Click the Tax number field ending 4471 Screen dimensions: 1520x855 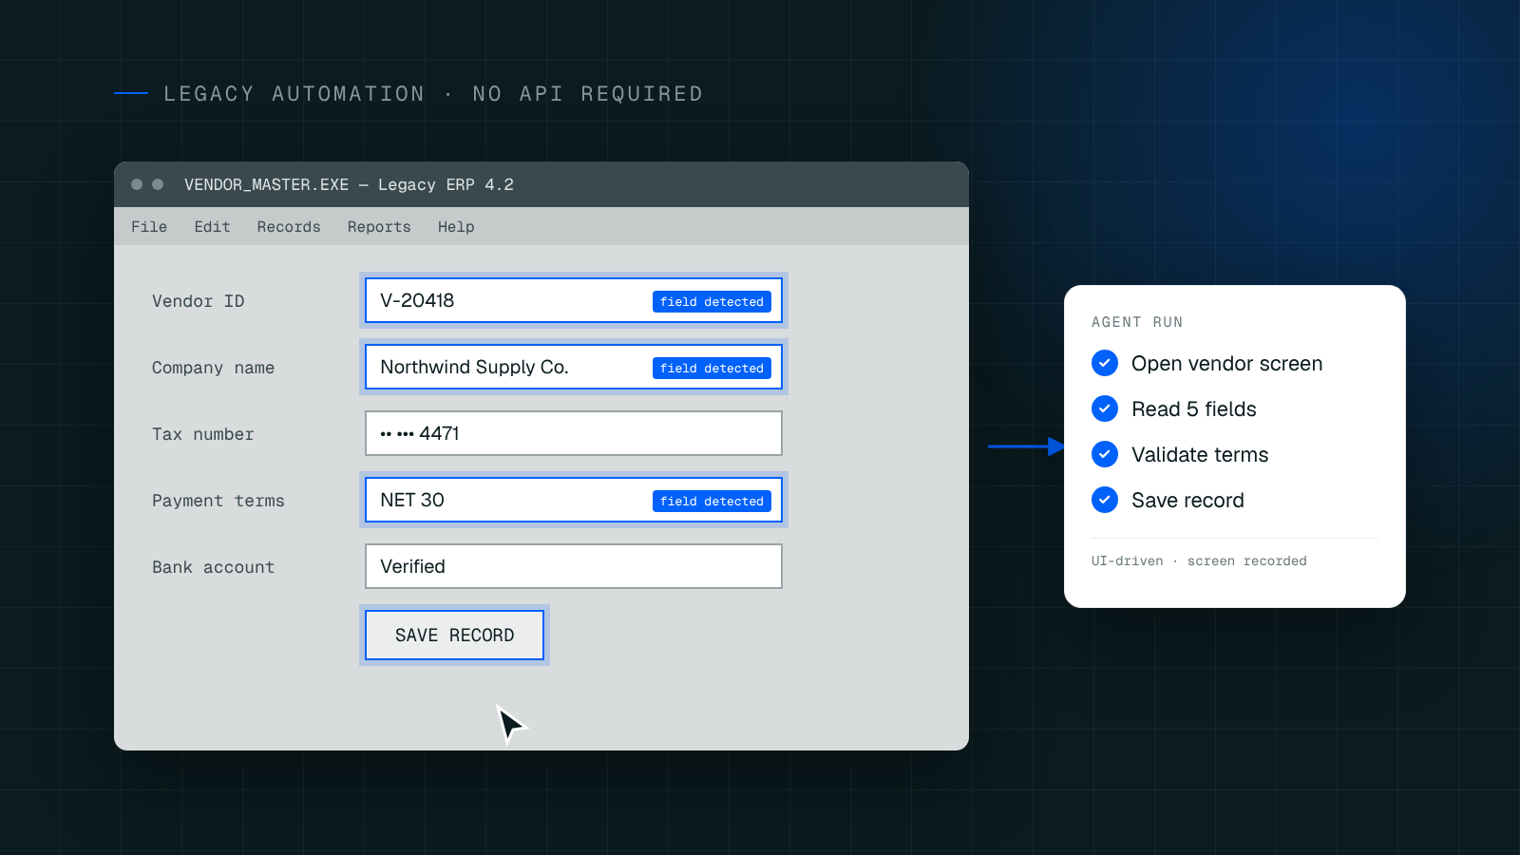[x=574, y=433]
